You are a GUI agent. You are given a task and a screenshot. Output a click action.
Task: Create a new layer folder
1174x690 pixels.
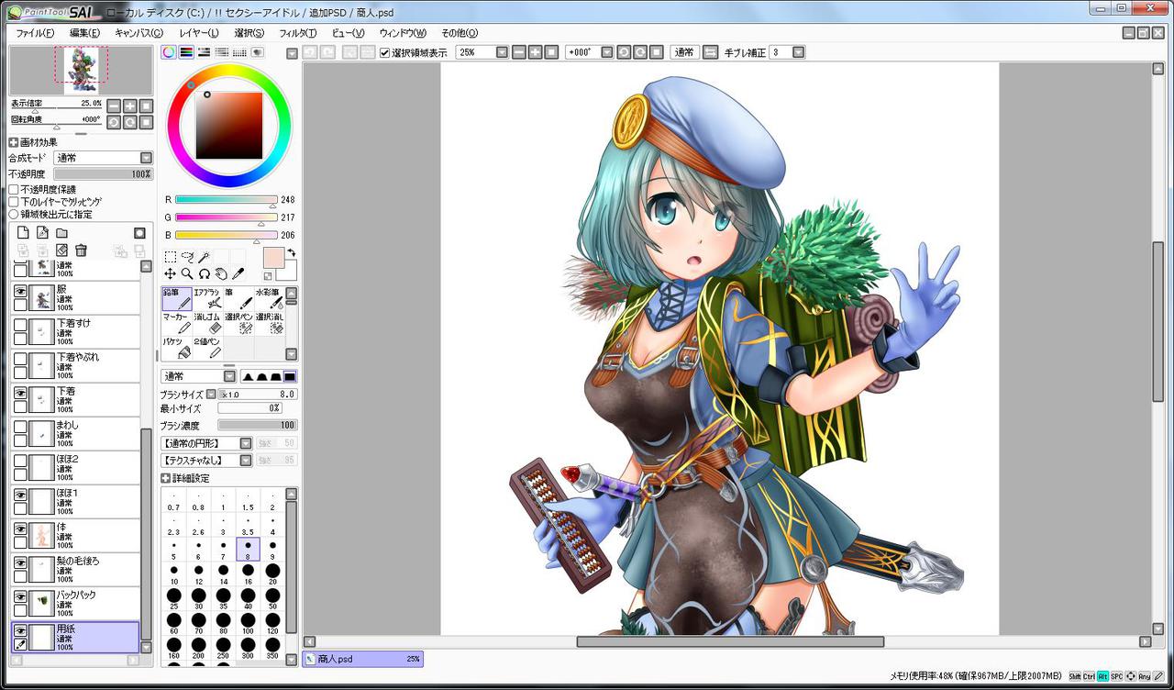(61, 233)
